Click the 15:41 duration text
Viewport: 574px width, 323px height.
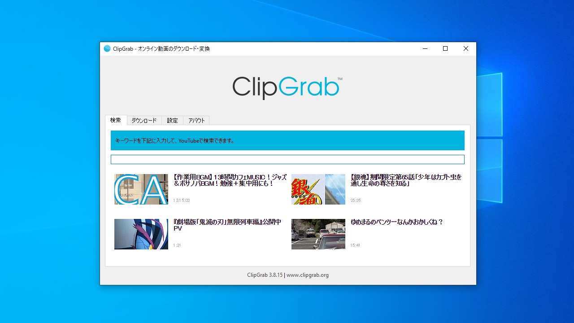pyautogui.click(x=356, y=245)
